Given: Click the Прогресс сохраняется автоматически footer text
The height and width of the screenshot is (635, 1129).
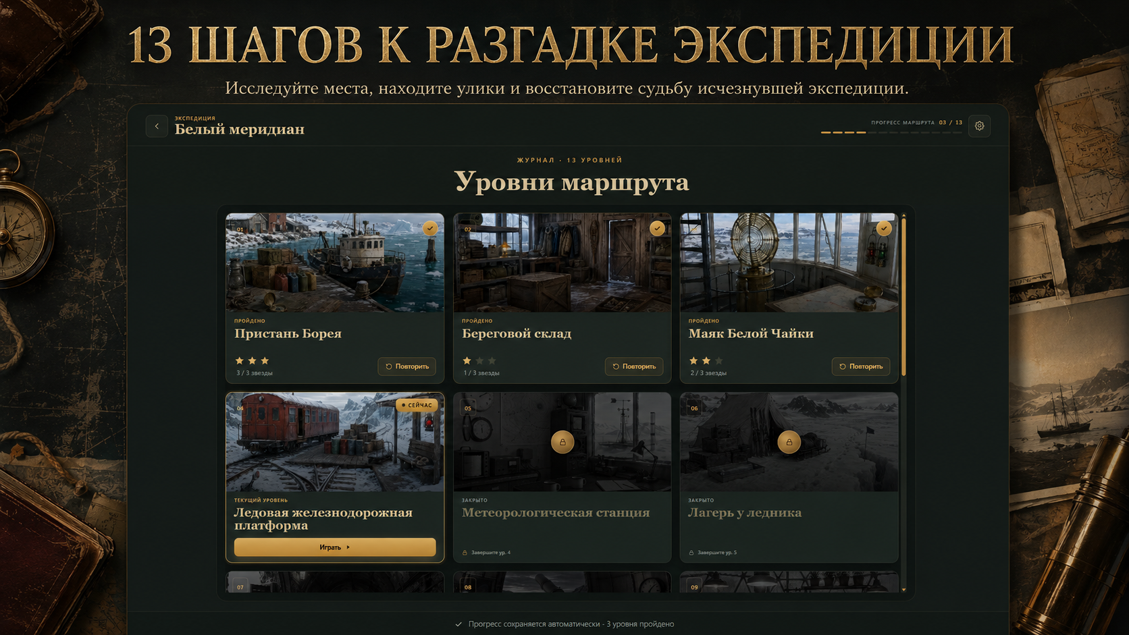Looking at the screenshot, I should pyautogui.click(x=571, y=624).
